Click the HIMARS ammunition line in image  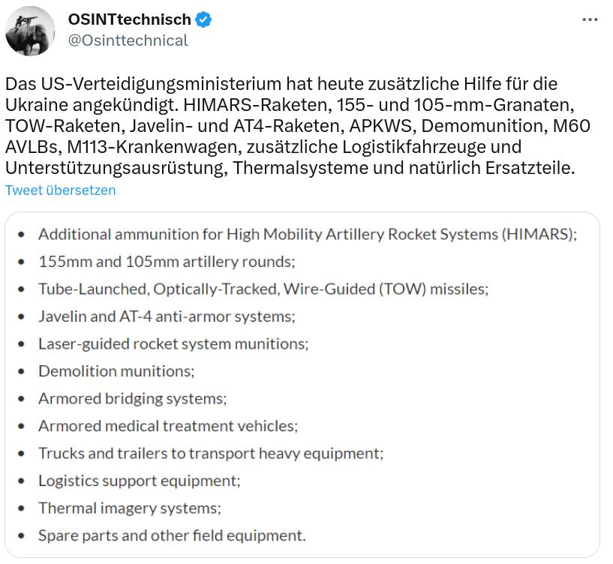[x=308, y=235]
